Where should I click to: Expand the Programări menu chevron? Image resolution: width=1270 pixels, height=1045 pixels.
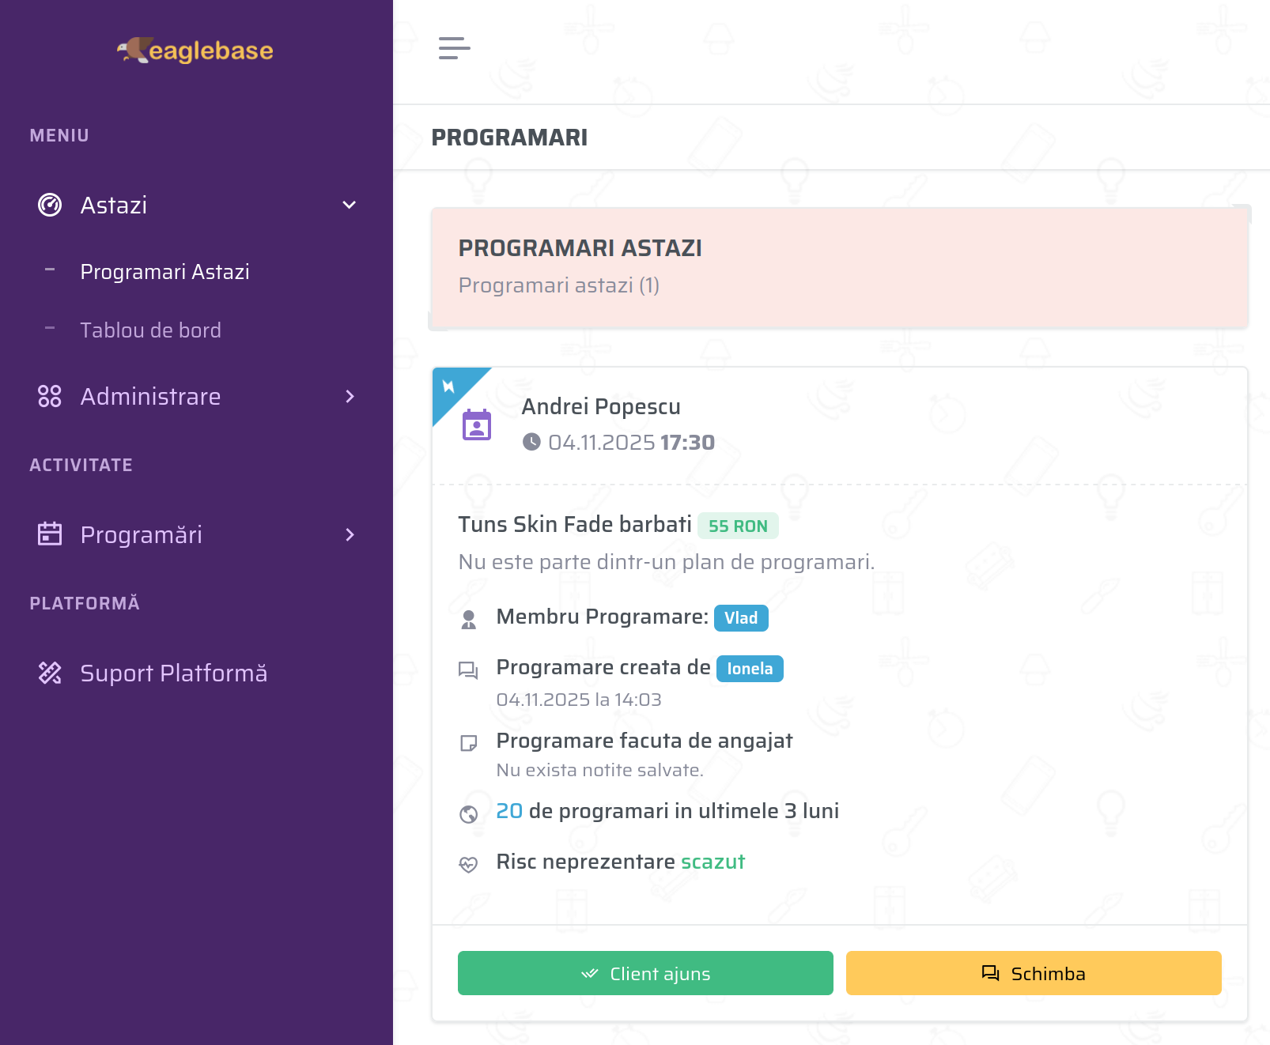pyautogui.click(x=350, y=534)
